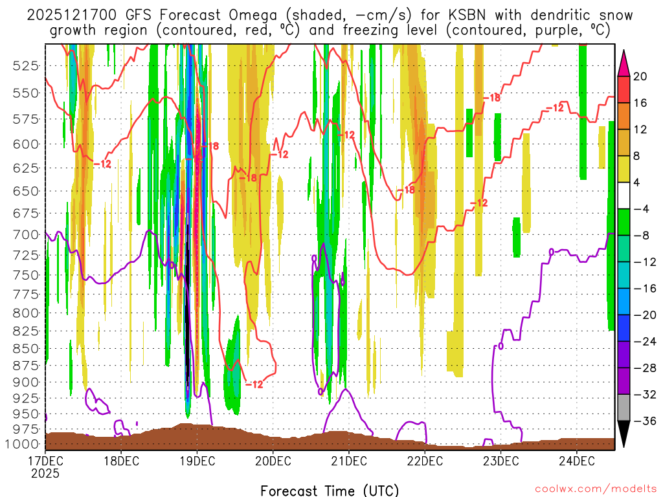Click the 17DEC time axis label
The width and height of the screenshot is (663, 497).
click(45, 461)
